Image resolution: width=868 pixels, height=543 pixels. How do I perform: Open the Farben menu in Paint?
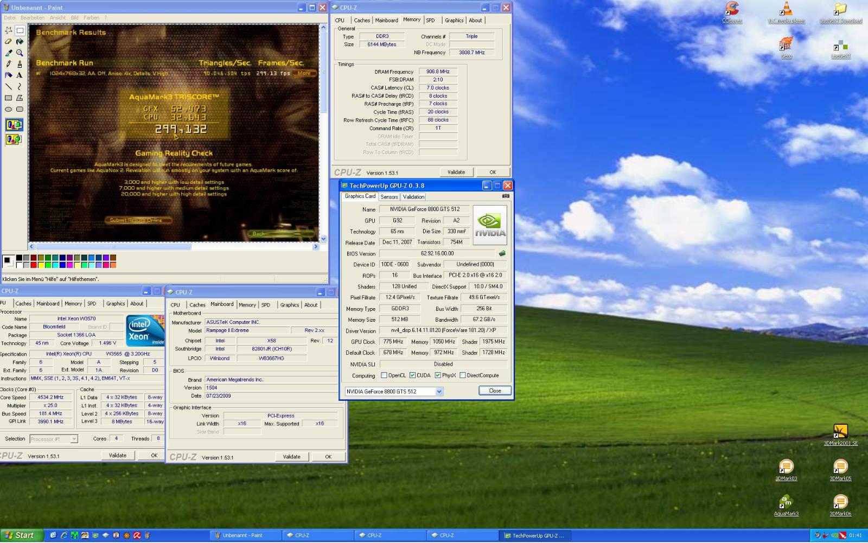91,17
